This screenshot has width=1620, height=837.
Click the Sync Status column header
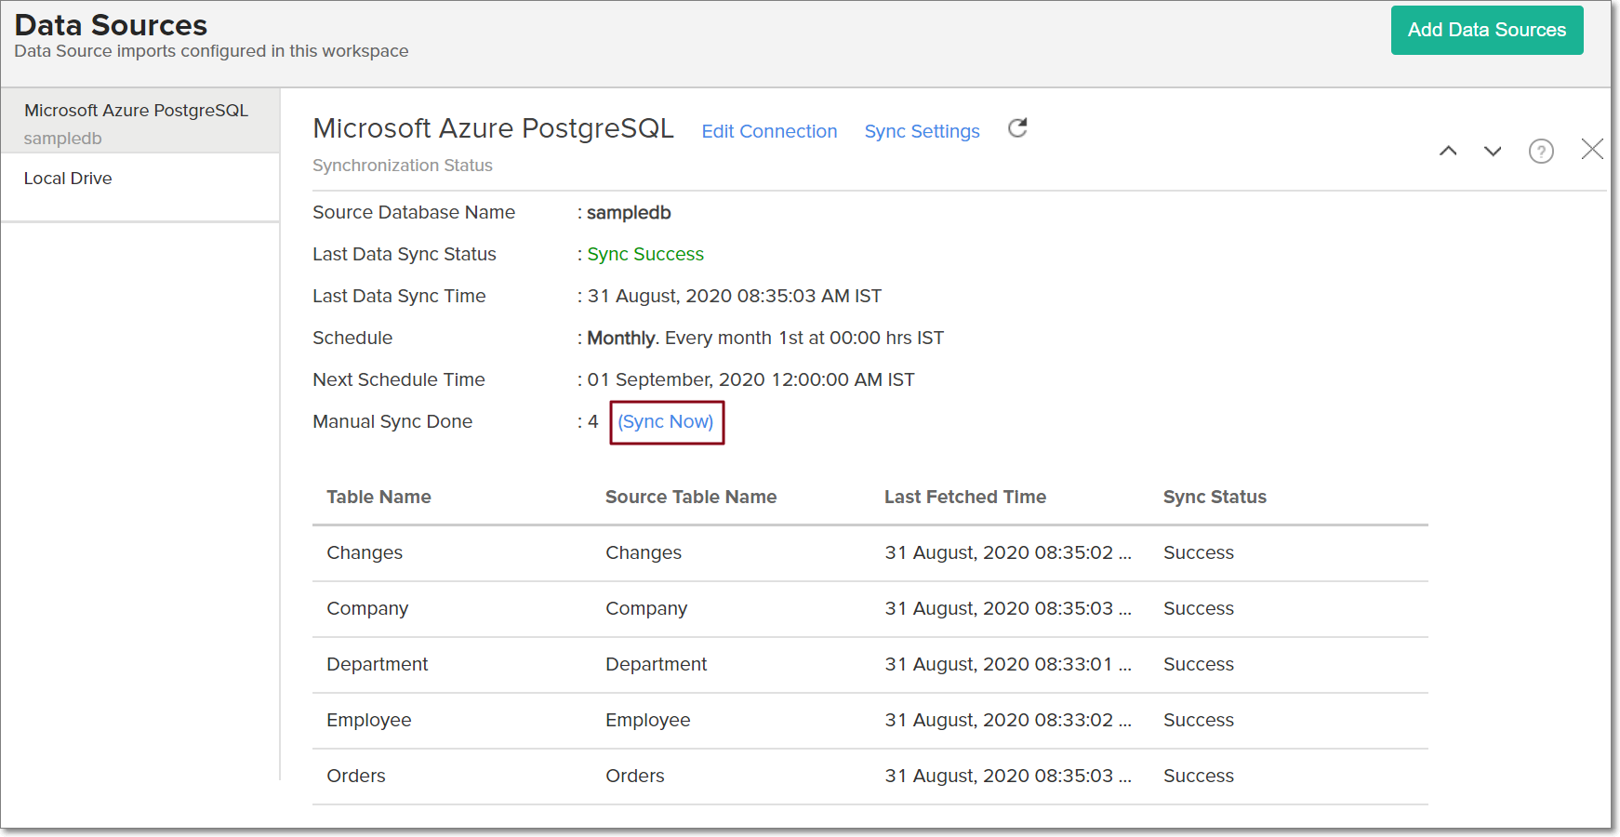[1215, 497]
